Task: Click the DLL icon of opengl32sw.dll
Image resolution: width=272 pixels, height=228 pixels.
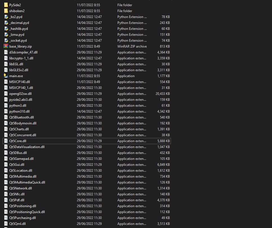Action: click(6, 94)
